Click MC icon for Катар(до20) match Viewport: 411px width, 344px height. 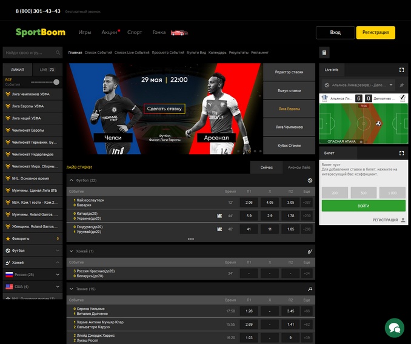point(219,216)
